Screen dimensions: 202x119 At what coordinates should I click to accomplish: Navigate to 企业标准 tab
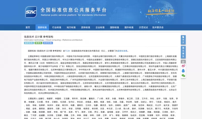pyautogui.click(x=100, y=27)
